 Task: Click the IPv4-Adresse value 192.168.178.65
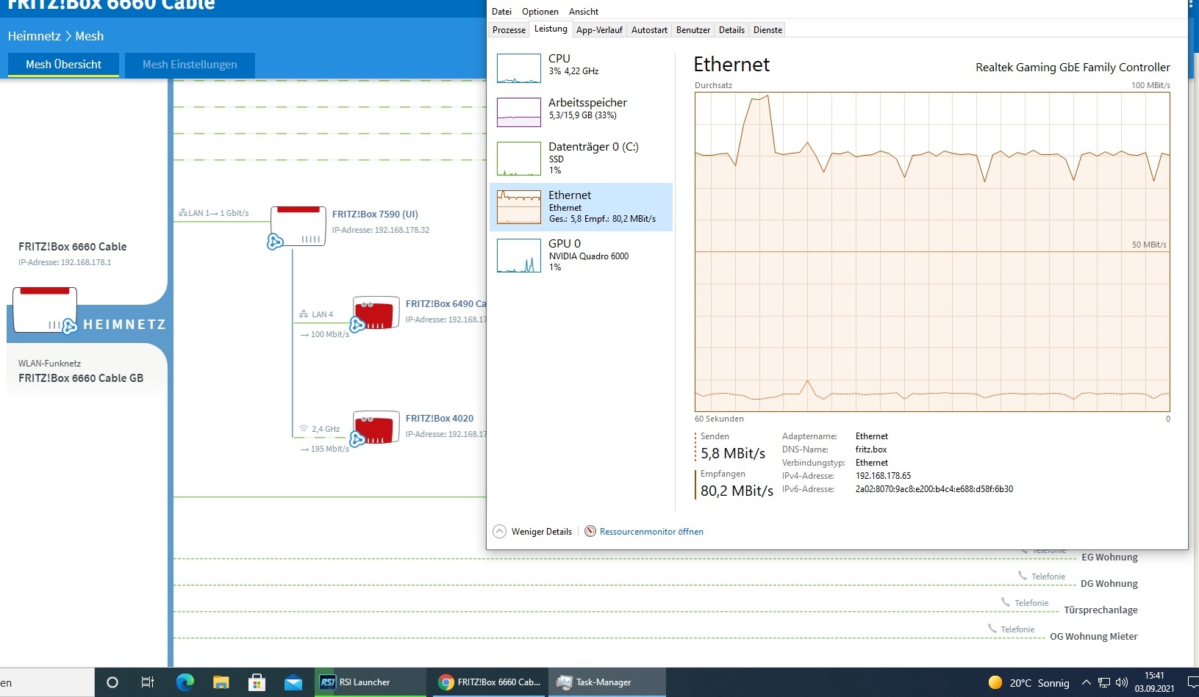pos(883,476)
